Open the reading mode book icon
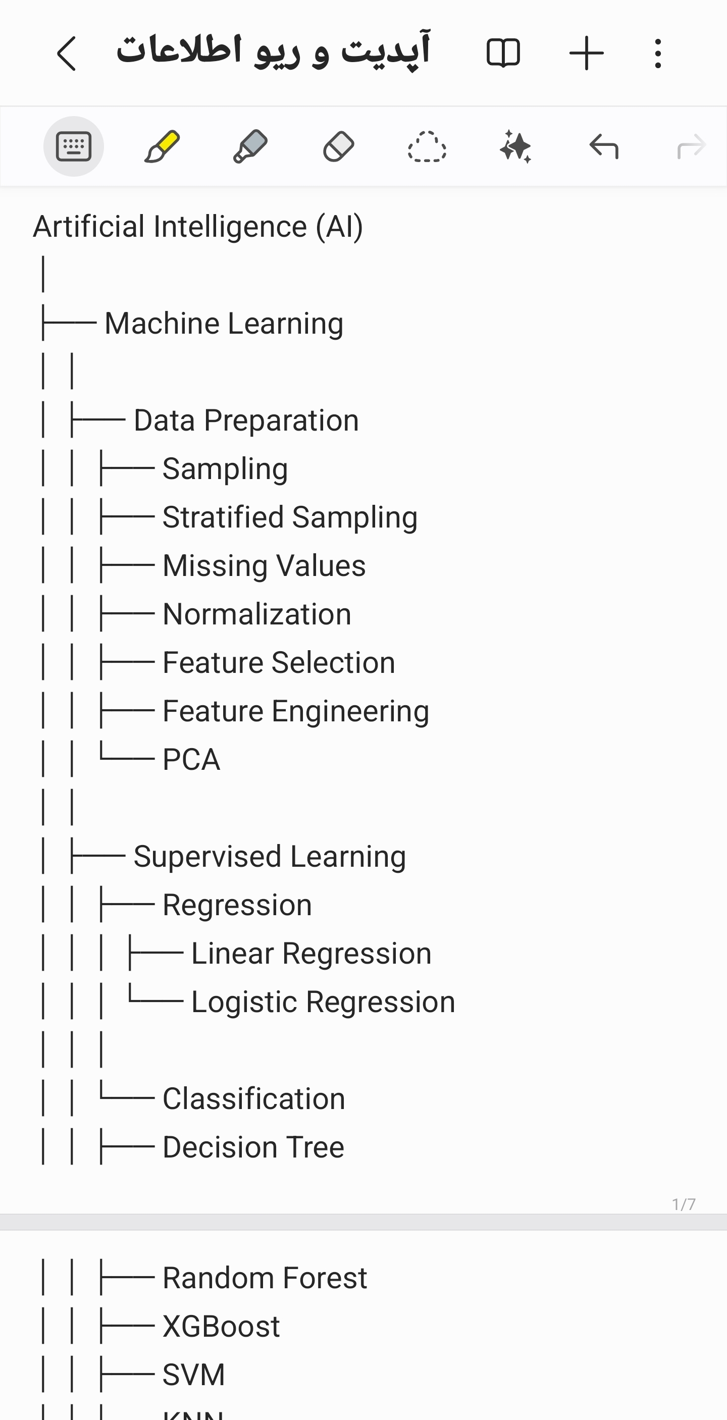This screenshot has width=727, height=1420. pyautogui.click(x=503, y=54)
